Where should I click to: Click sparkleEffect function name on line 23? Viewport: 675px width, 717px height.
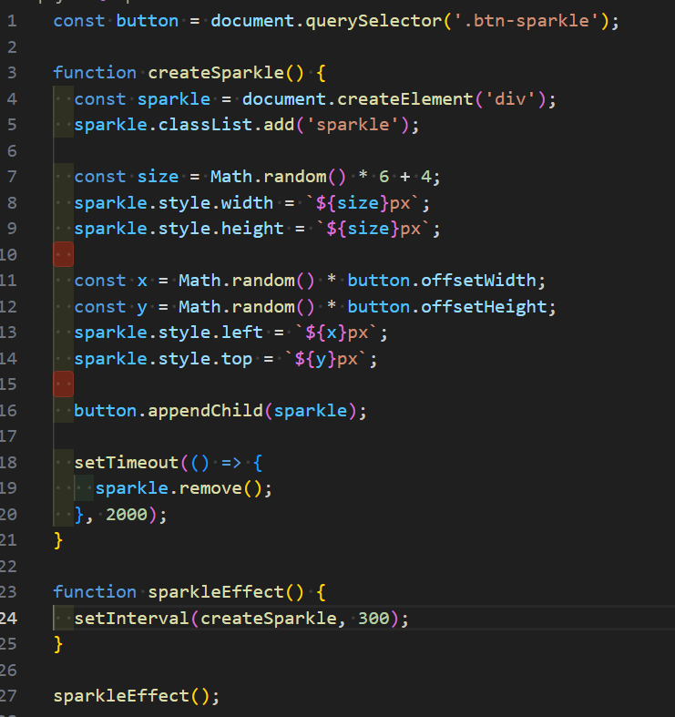pos(216,592)
